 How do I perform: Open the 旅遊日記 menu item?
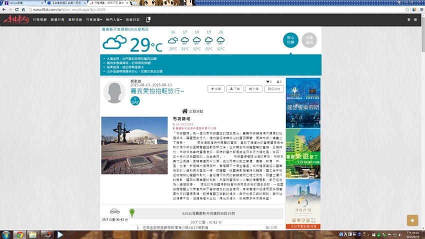pyautogui.click(x=132, y=19)
